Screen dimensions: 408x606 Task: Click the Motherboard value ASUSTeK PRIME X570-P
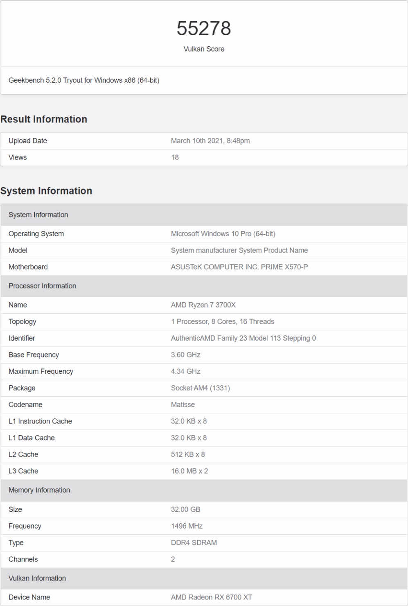(239, 267)
